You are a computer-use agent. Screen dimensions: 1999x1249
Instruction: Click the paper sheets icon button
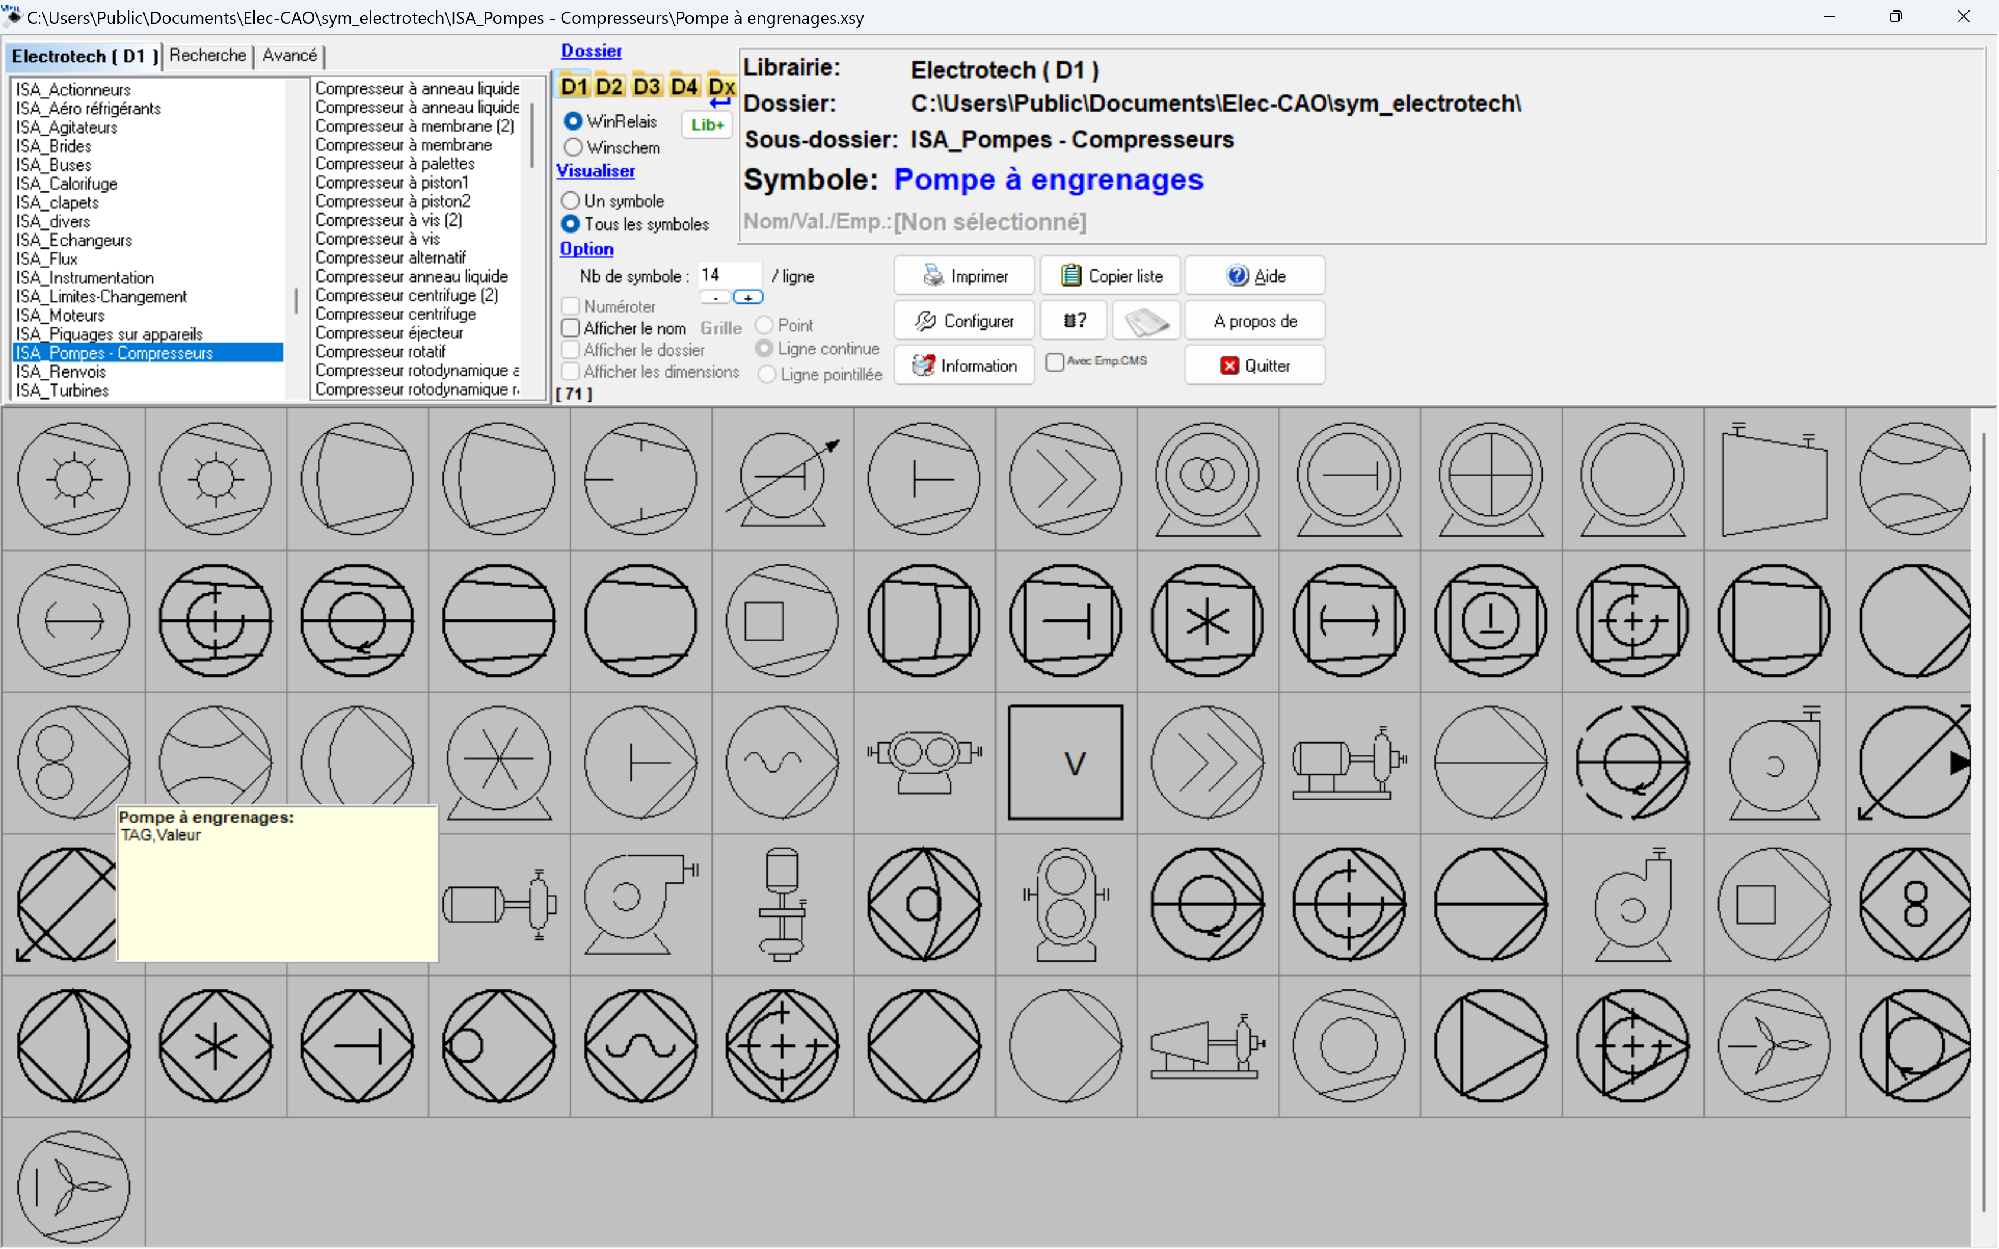pos(1146,320)
